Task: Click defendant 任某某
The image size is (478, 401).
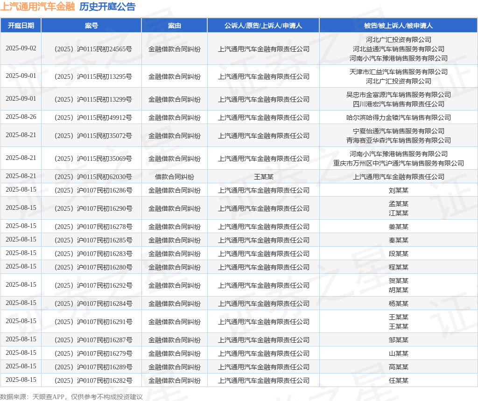Action: (x=399, y=380)
